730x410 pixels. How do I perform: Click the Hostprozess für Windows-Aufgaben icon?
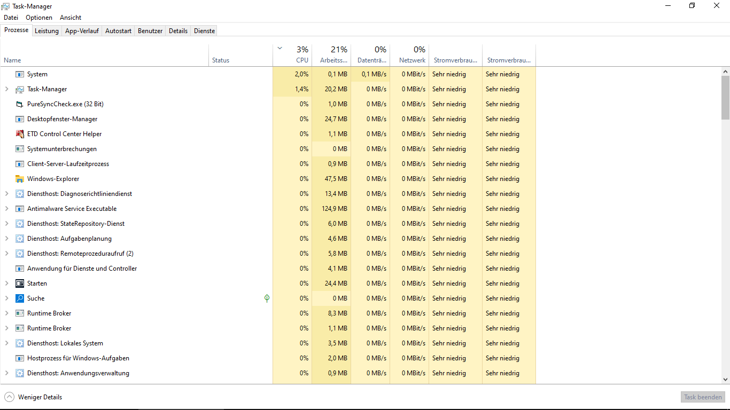point(20,358)
